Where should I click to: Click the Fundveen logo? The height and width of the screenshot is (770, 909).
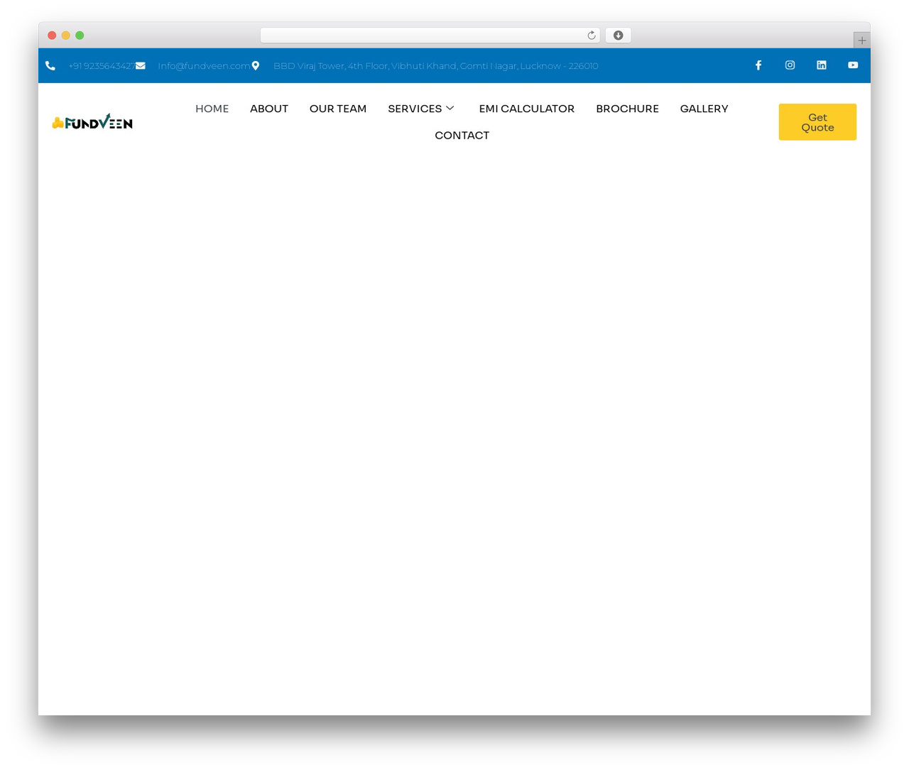[92, 122]
